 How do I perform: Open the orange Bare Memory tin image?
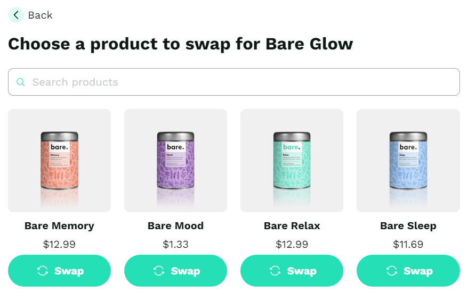59,161
